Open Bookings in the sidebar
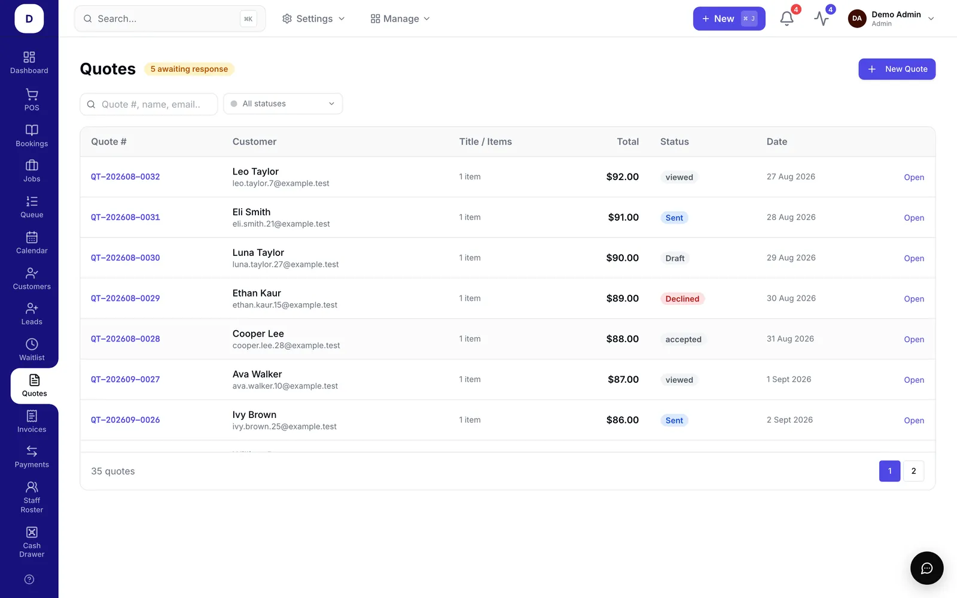 (32, 136)
